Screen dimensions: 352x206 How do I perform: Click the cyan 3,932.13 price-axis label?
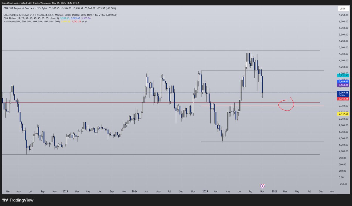[343, 75]
